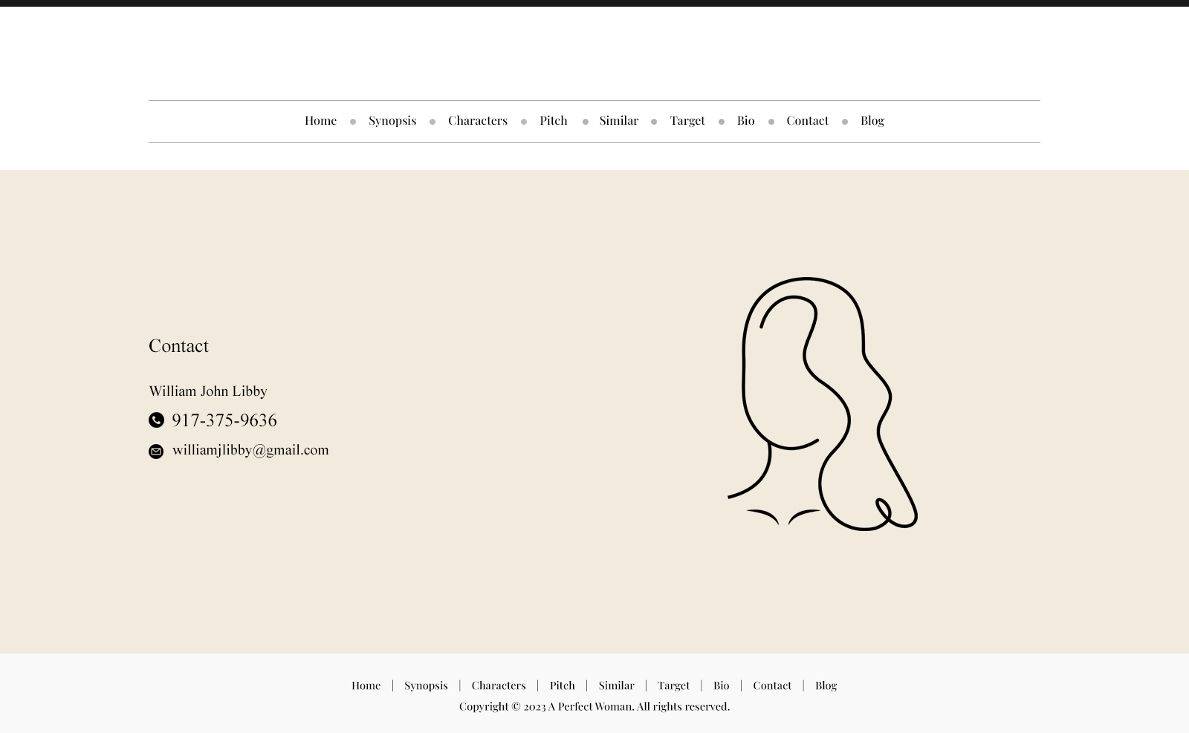Open Bio page from top menu
1189x733 pixels.
click(745, 120)
